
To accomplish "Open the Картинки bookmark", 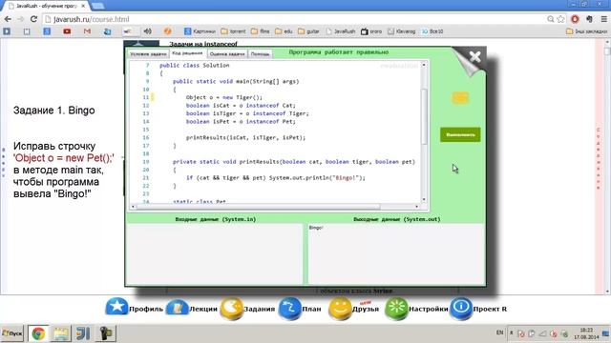I will click(200, 31).
